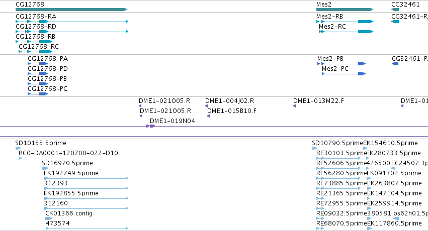The height and width of the screenshot is (231, 428).
Task: Click the CG12768-RA transcript glyph
Action: (x=72, y=22)
